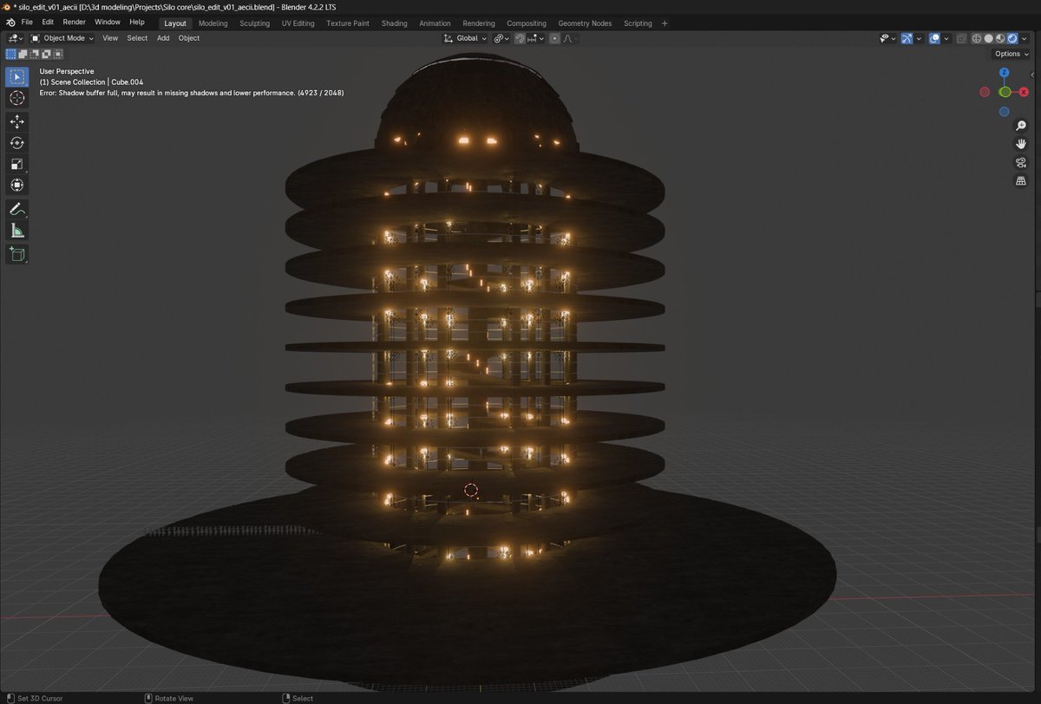Image resolution: width=1041 pixels, height=704 pixels.
Task: Select the Transform tool
Action: tap(17, 185)
